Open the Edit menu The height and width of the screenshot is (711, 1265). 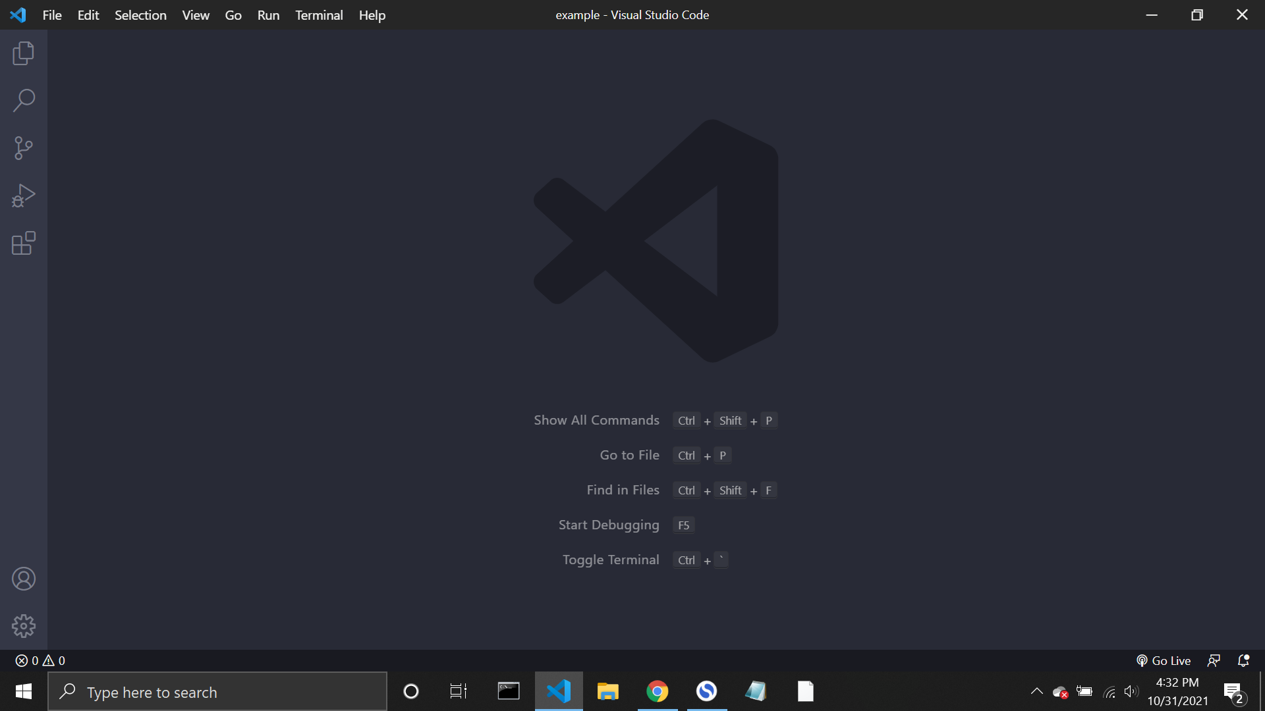(x=88, y=14)
